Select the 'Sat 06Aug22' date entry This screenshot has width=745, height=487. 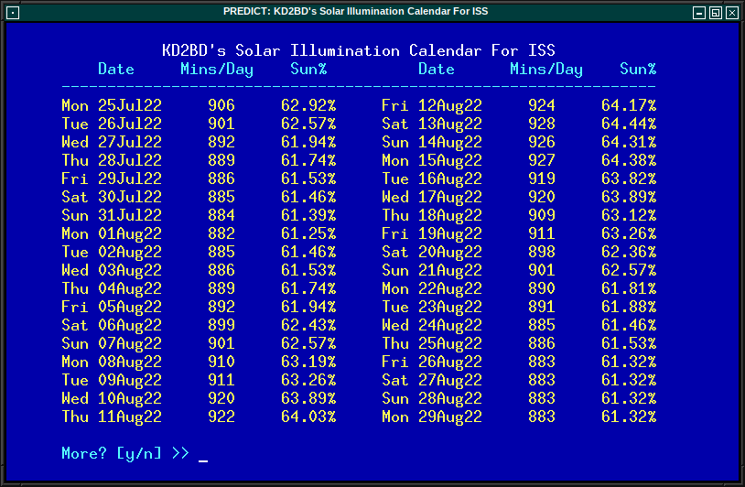pos(112,325)
